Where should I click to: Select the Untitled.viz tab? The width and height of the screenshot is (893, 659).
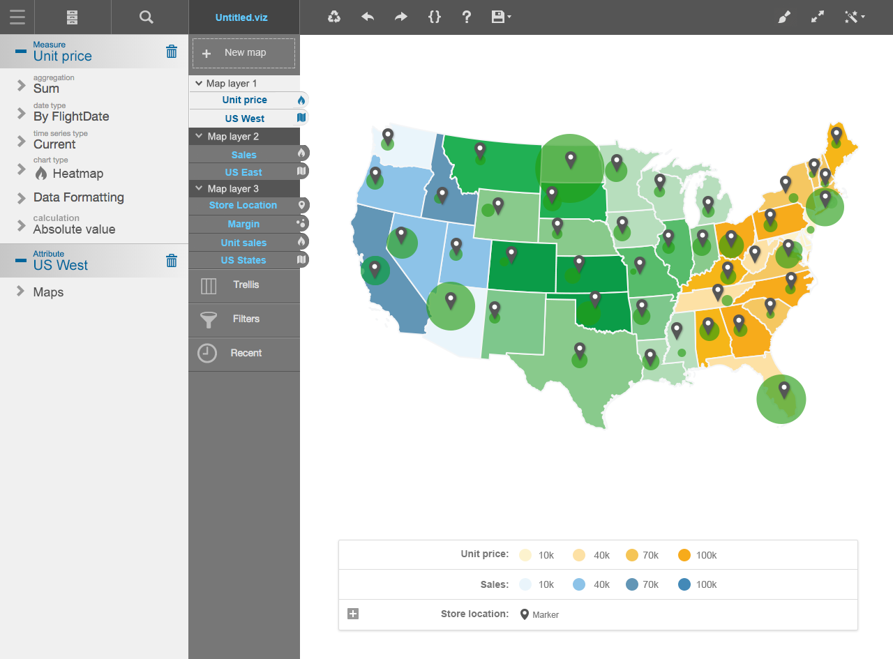tap(241, 17)
